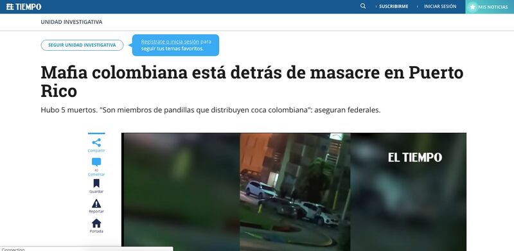Click the Reportar warning triangle icon

tap(96, 203)
